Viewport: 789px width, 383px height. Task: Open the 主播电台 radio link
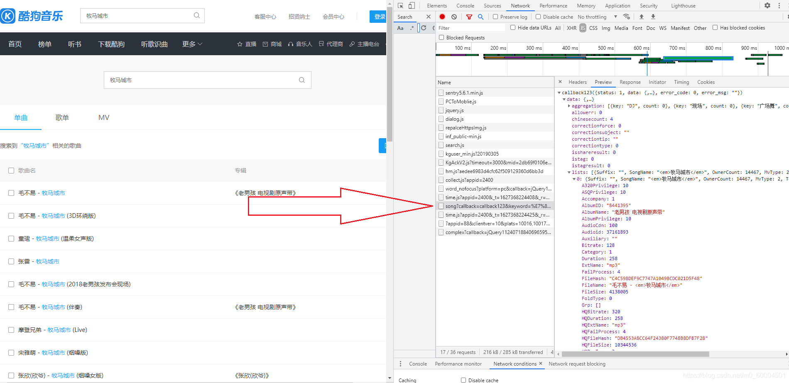364,44
